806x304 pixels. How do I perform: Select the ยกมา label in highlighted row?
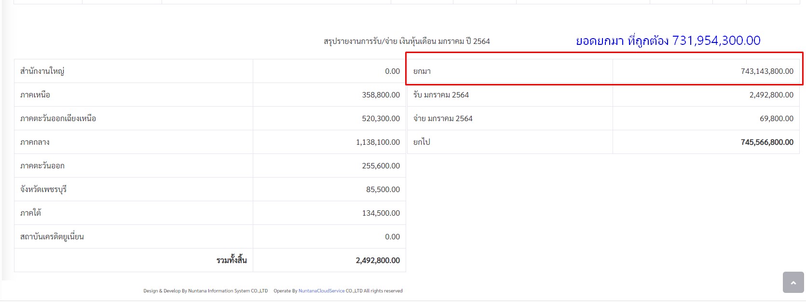click(x=422, y=71)
